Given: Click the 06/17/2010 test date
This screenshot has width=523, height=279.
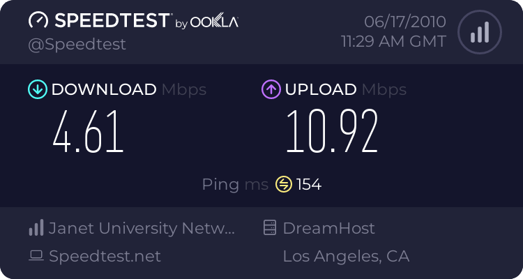Looking at the screenshot, I should 405,22.
